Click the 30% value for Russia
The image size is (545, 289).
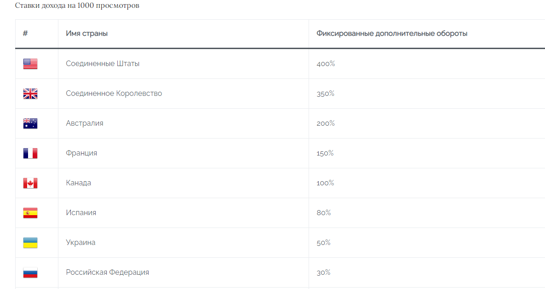tap(323, 272)
